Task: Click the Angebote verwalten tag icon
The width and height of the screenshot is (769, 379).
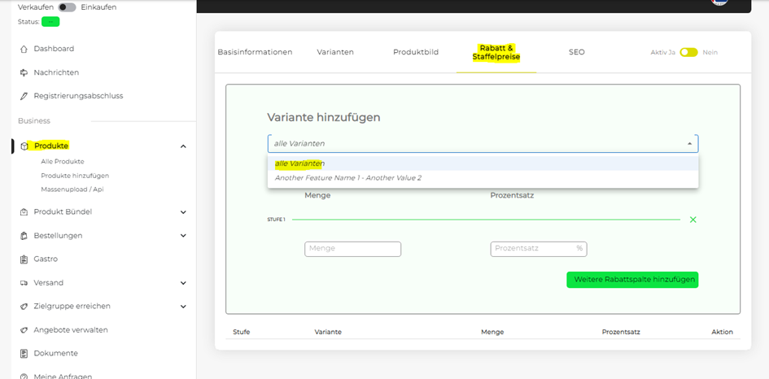Action: pyautogui.click(x=24, y=330)
